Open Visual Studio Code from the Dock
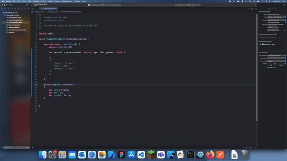 (141, 155)
